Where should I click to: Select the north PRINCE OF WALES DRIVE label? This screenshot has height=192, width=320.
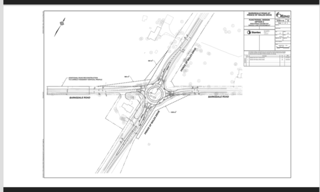click(x=188, y=60)
